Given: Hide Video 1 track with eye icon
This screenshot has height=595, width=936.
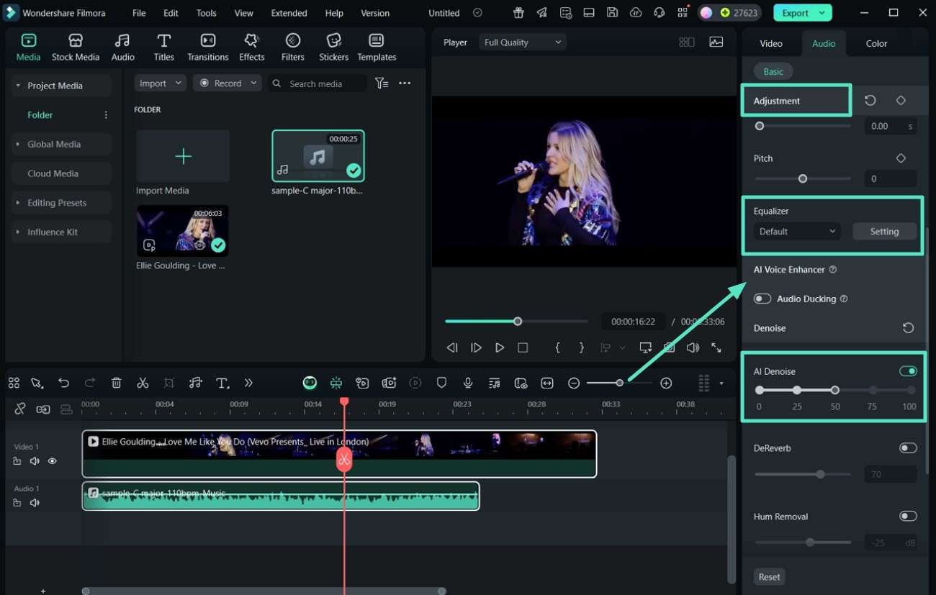Looking at the screenshot, I should pyautogui.click(x=52, y=461).
